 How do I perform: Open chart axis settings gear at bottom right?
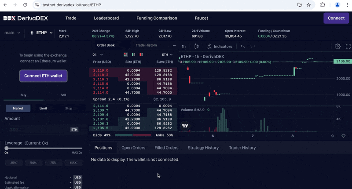[x=344, y=136]
